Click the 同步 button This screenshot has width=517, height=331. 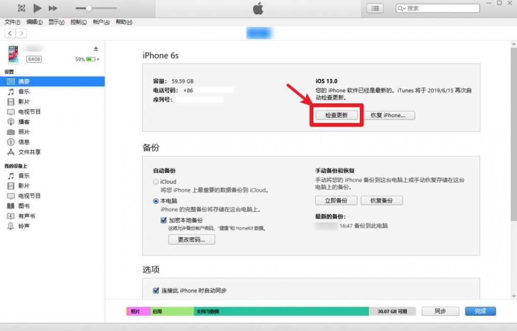click(440, 311)
